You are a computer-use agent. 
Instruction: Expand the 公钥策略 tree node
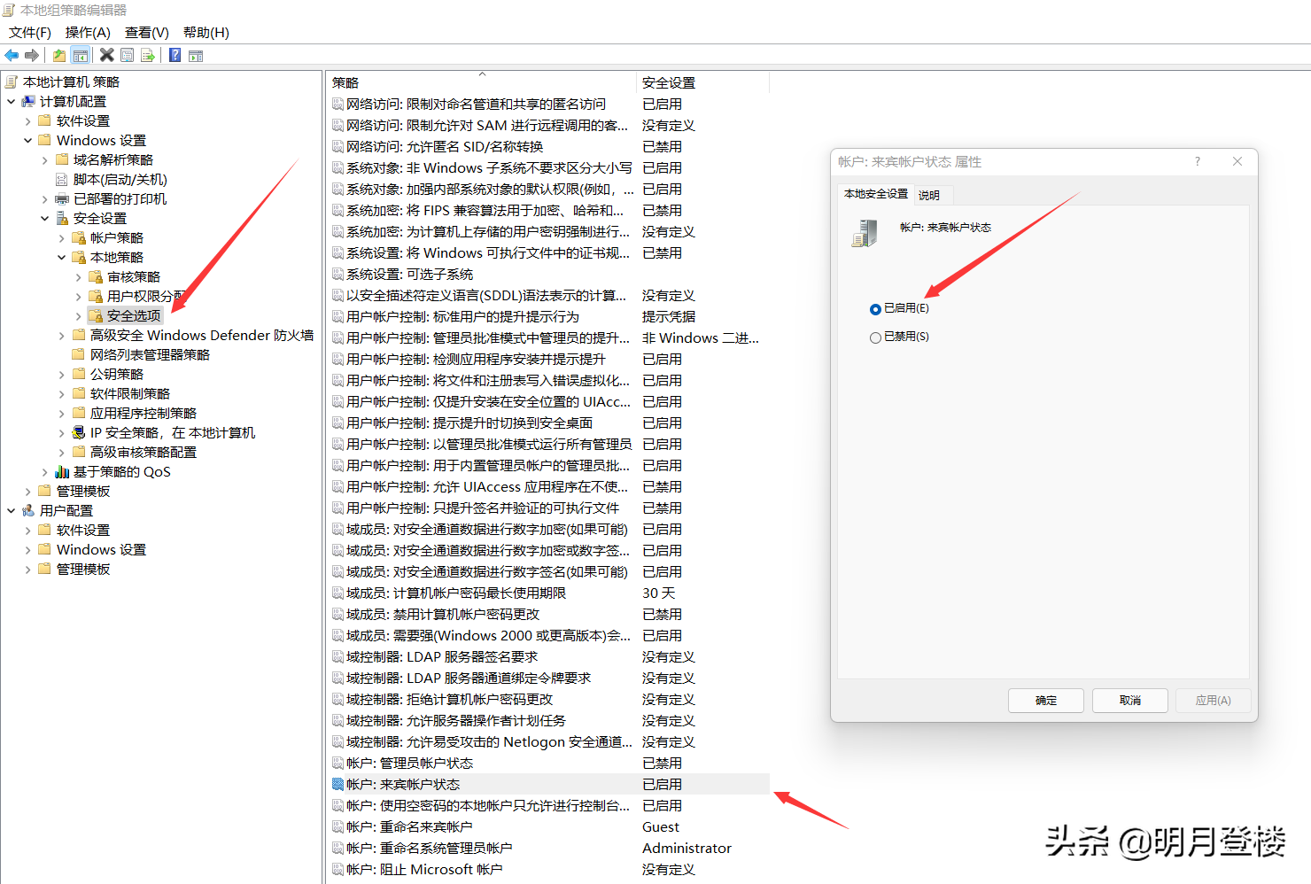click(x=62, y=374)
